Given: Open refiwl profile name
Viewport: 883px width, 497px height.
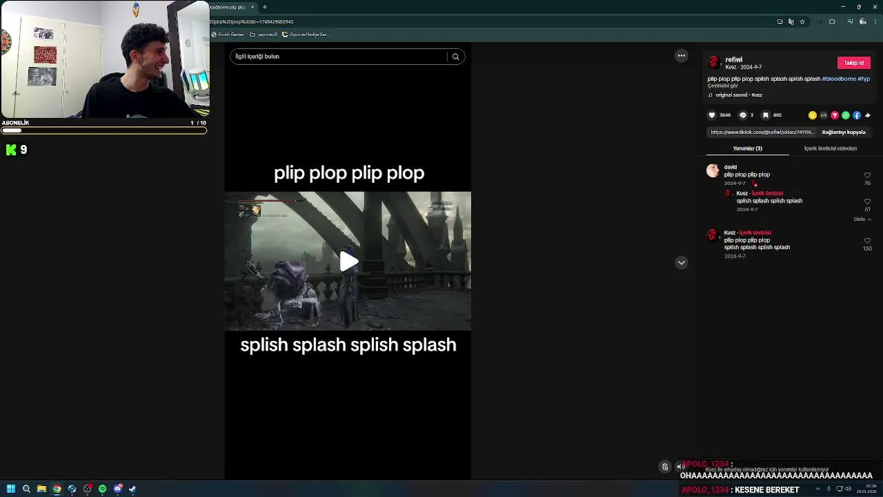Looking at the screenshot, I should (x=733, y=60).
